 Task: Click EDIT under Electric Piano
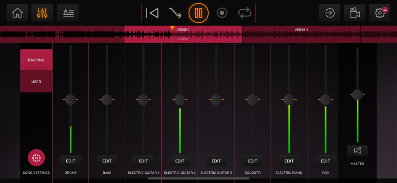pyautogui.click(x=289, y=161)
